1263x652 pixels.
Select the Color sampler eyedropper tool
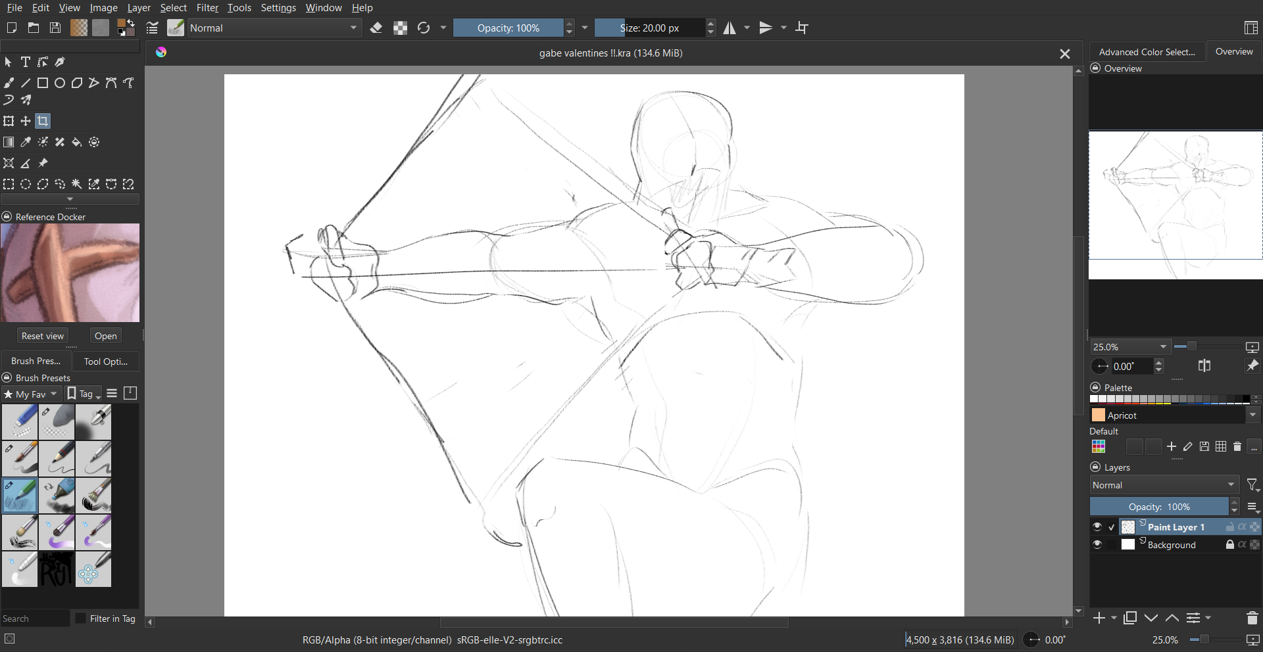(x=26, y=142)
